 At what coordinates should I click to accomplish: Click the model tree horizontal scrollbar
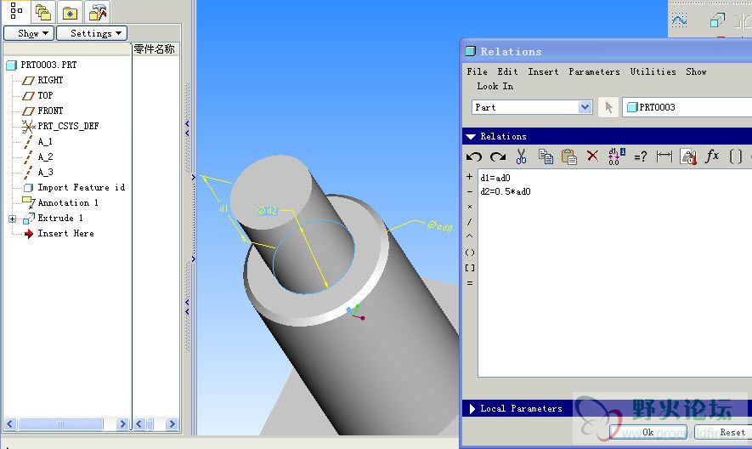60,424
